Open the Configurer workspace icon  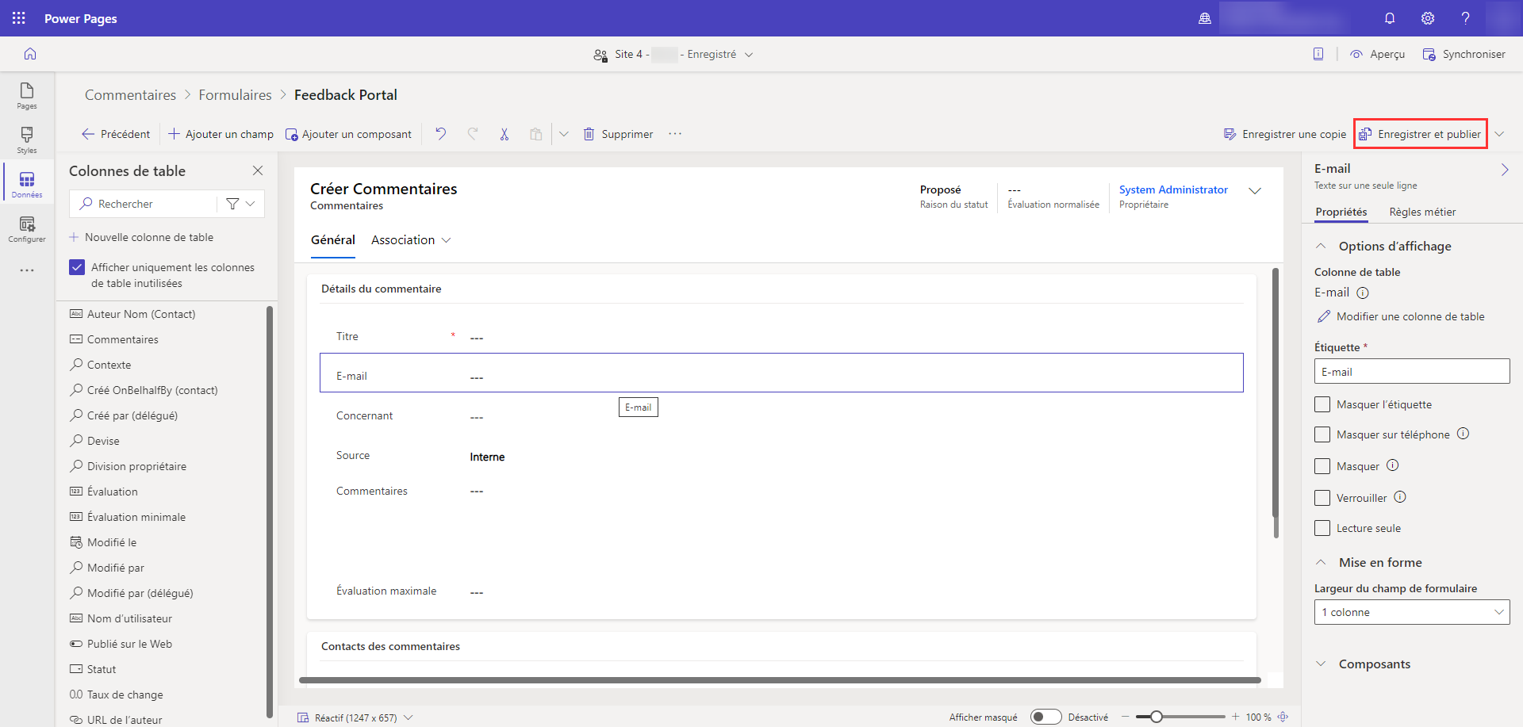tap(27, 228)
